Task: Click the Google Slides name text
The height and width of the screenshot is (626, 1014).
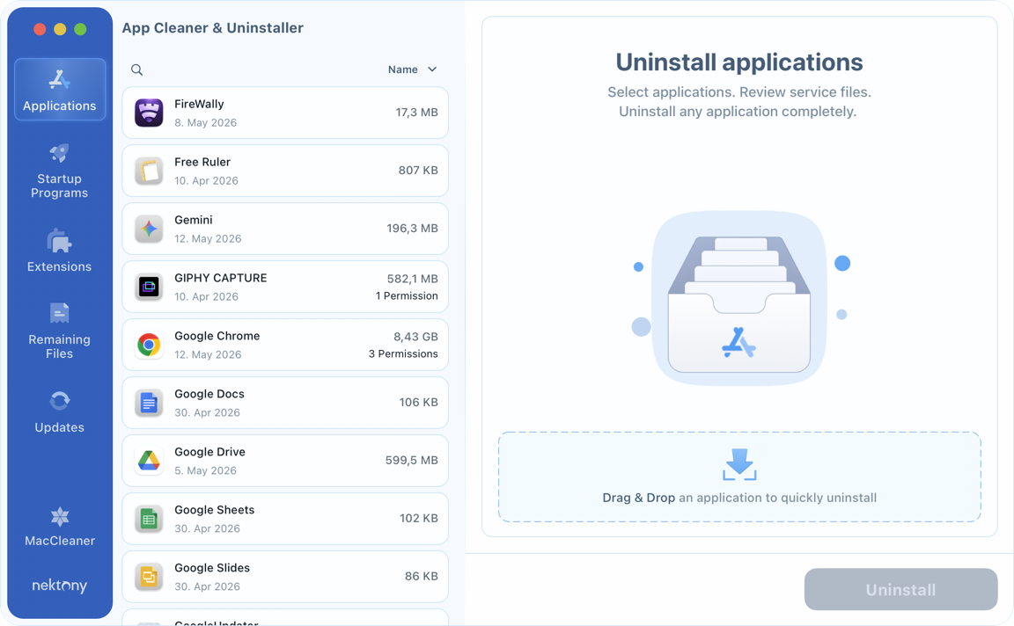Action: pyautogui.click(x=212, y=568)
